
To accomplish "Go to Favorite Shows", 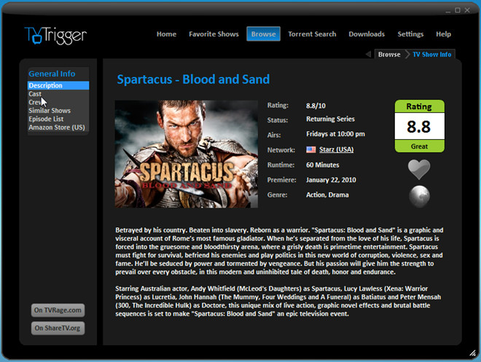I will [214, 34].
